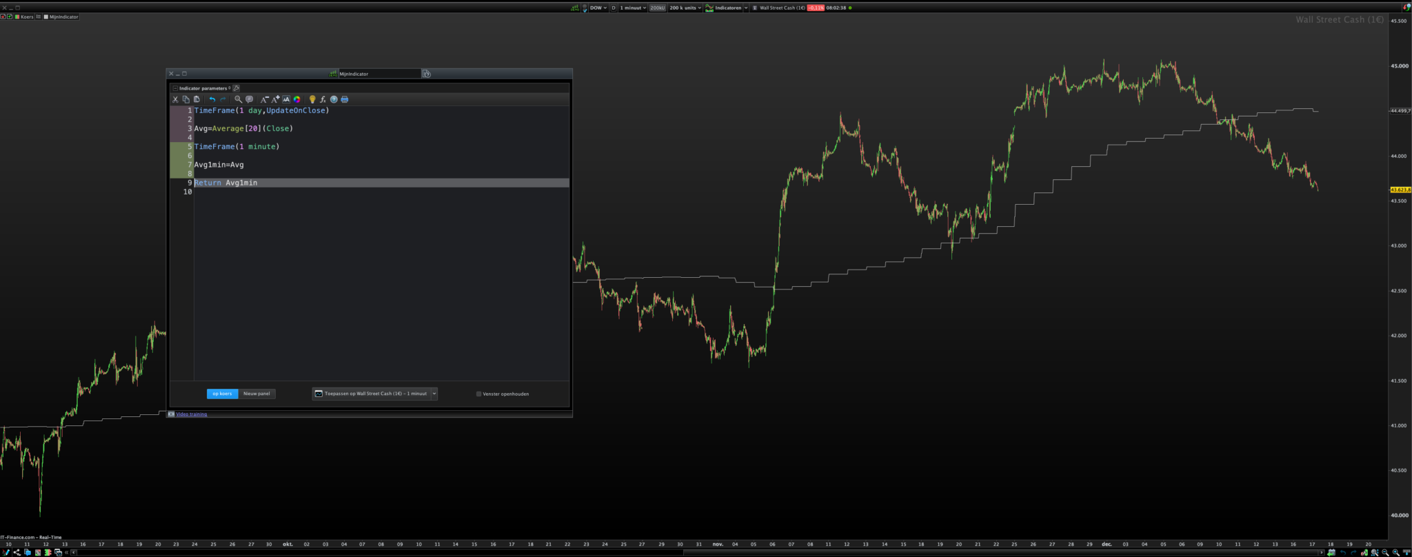Copy code using the editor's copy icon

point(185,99)
